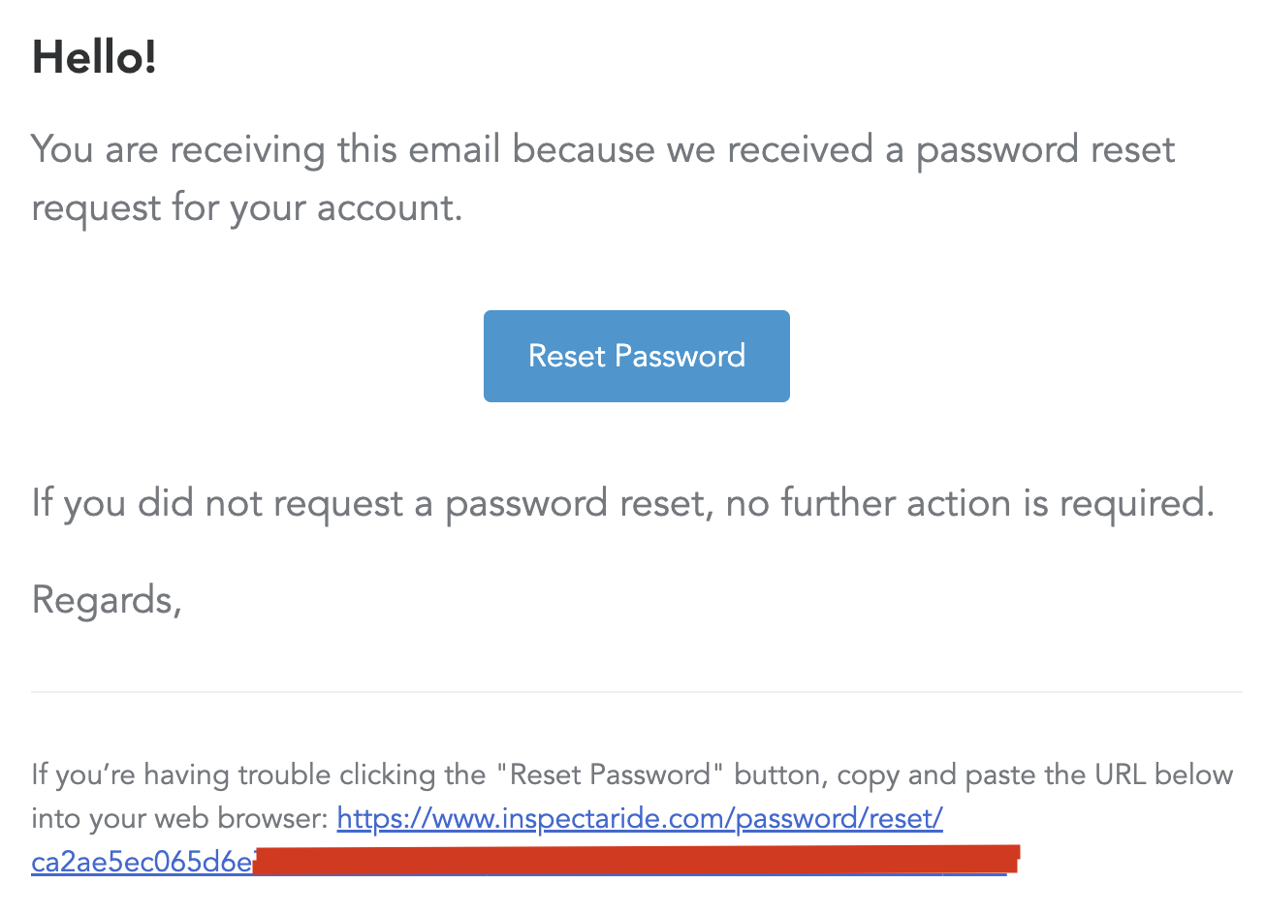1266x915 pixels.
Task: Select the bold Hello! heading
Action: click(x=94, y=57)
